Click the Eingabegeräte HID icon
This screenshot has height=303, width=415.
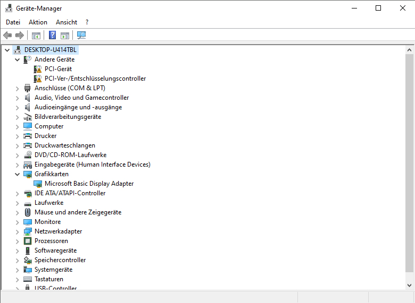tap(28, 165)
